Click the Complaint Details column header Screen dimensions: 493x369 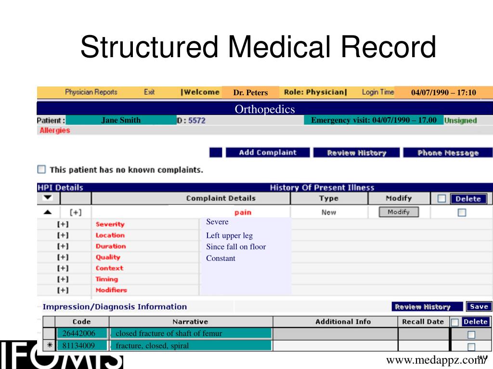click(x=221, y=198)
